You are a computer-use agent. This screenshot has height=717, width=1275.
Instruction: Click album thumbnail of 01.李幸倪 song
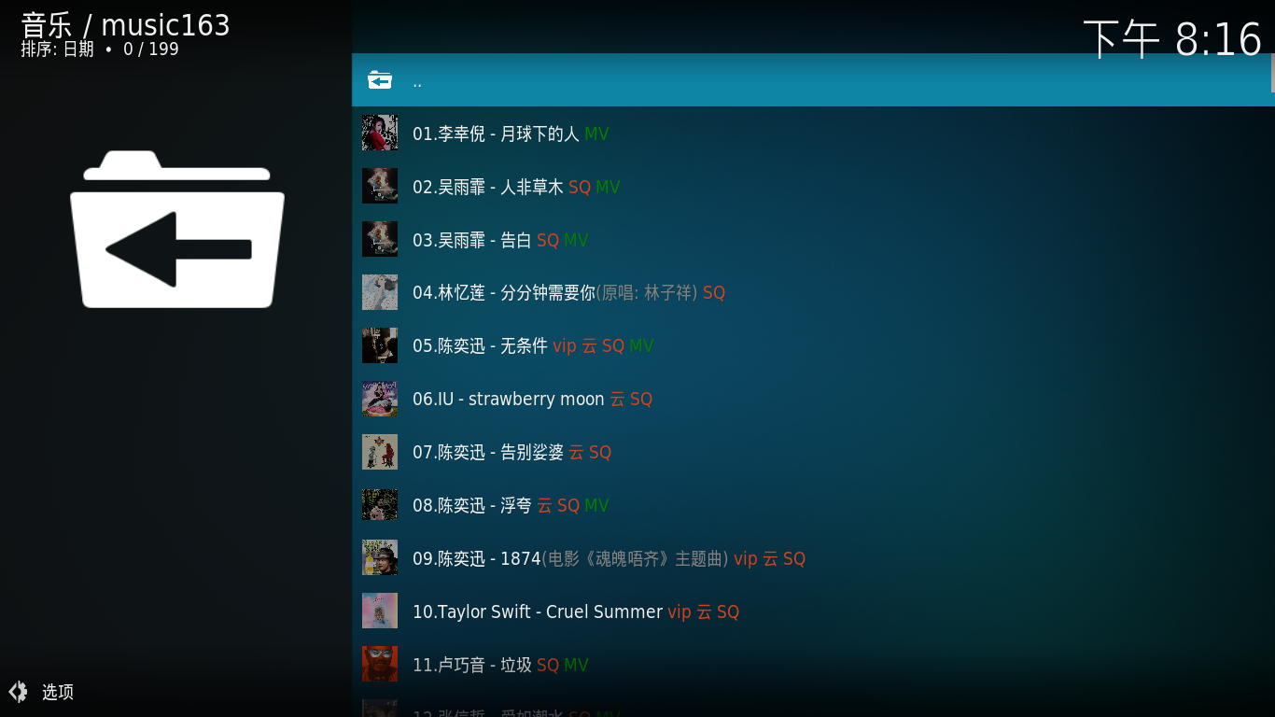pyautogui.click(x=380, y=134)
